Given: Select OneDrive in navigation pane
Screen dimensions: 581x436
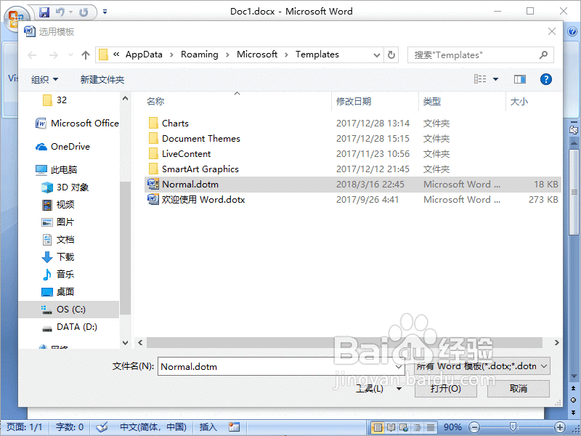Looking at the screenshot, I should (62, 147).
